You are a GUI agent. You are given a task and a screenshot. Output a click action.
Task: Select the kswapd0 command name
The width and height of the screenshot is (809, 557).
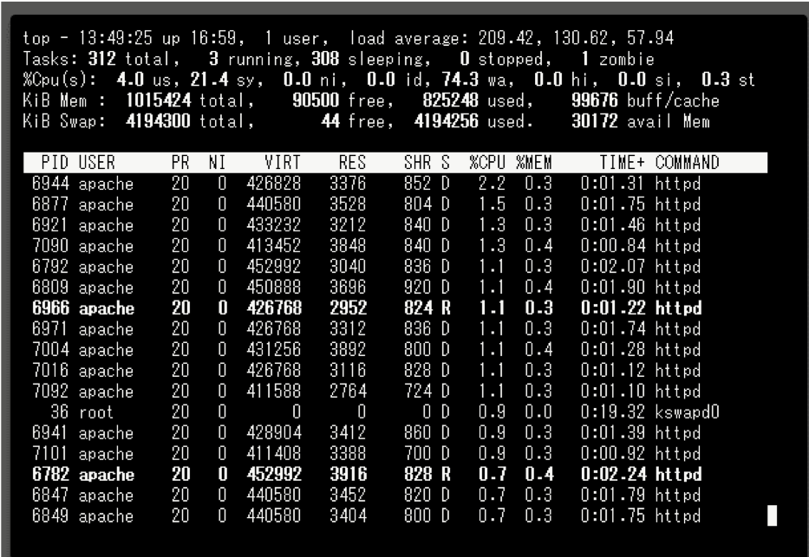688,411
